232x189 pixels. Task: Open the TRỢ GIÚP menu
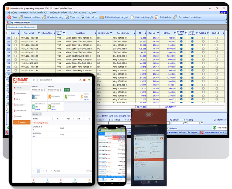[x=92, y=13]
